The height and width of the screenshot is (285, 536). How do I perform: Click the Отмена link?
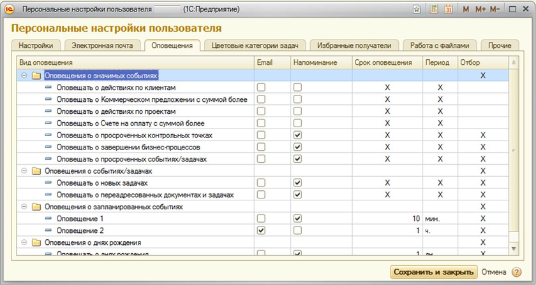[494, 272]
